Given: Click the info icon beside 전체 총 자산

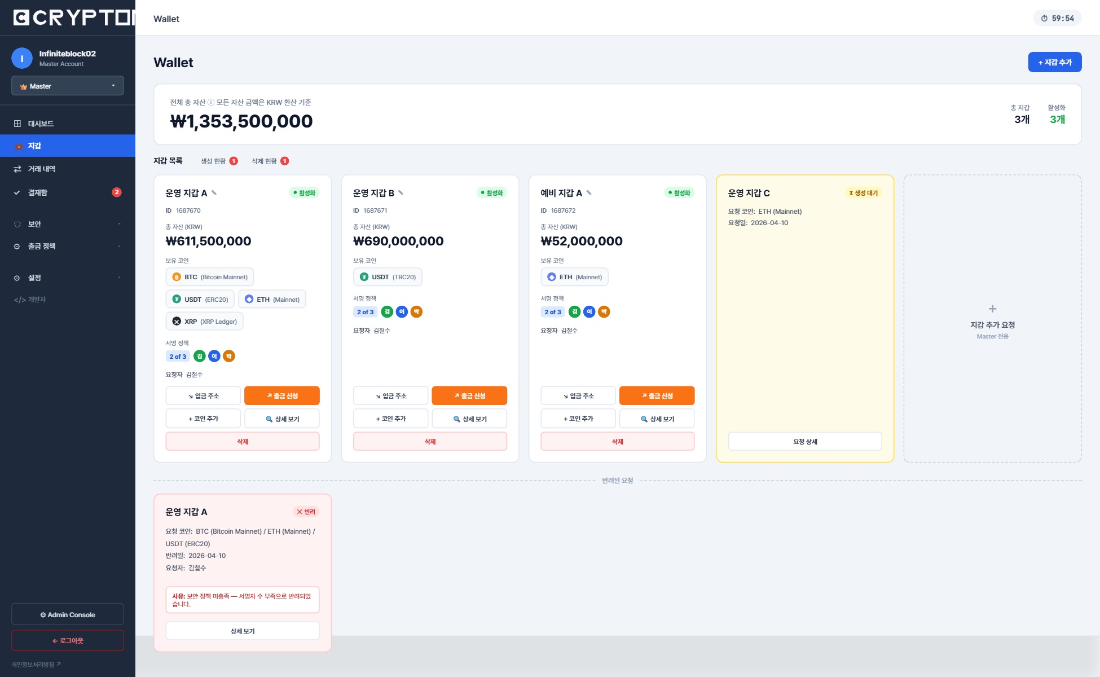Looking at the screenshot, I should click(x=211, y=102).
